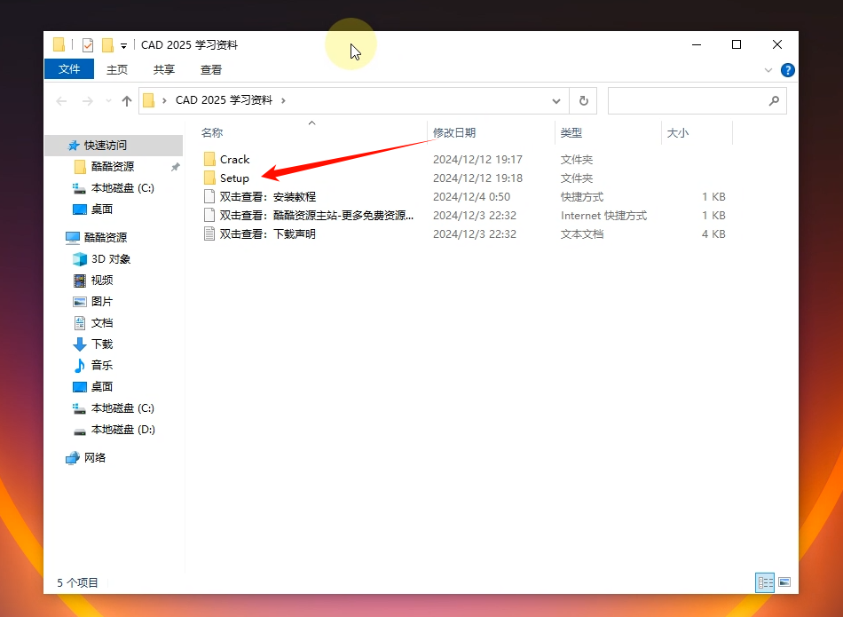
Task: Select the Setup folder
Action: pos(234,178)
